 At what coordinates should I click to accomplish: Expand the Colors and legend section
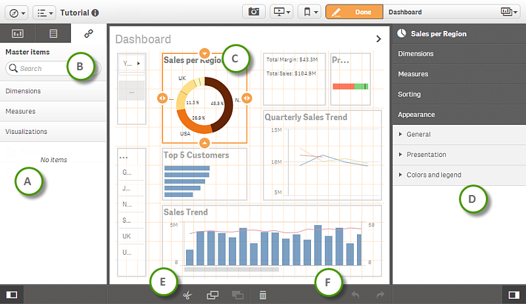point(433,175)
